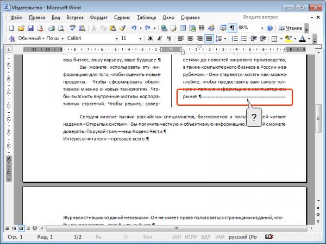Expand the redo history dropdown arrow
This screenshot has width=326, height=244.
point(154,28)
